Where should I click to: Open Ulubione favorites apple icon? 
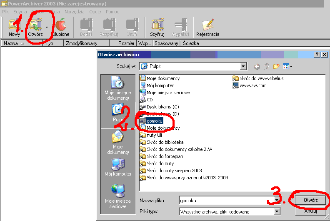[61, 25]
